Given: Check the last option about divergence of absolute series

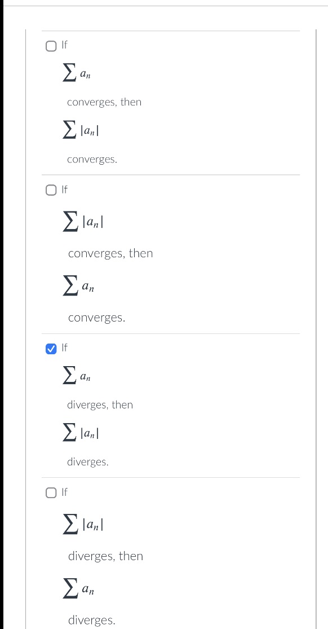Looking at the screenshot, I should point(51,492).
